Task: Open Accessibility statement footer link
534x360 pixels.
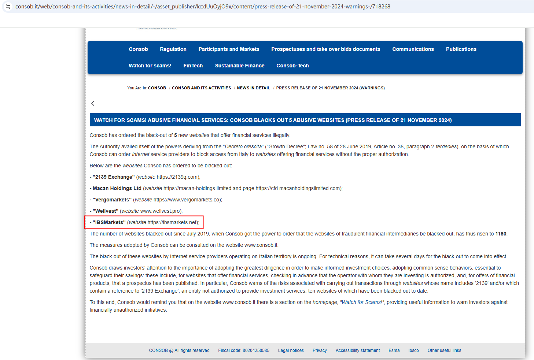Action: click(358, 350)
